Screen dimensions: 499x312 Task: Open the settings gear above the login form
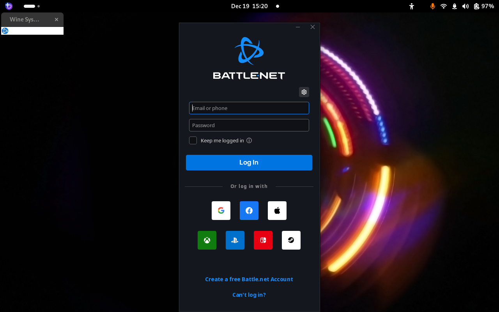coord(304,92)
